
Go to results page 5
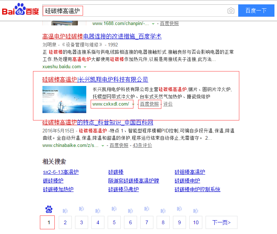point(114,222)
